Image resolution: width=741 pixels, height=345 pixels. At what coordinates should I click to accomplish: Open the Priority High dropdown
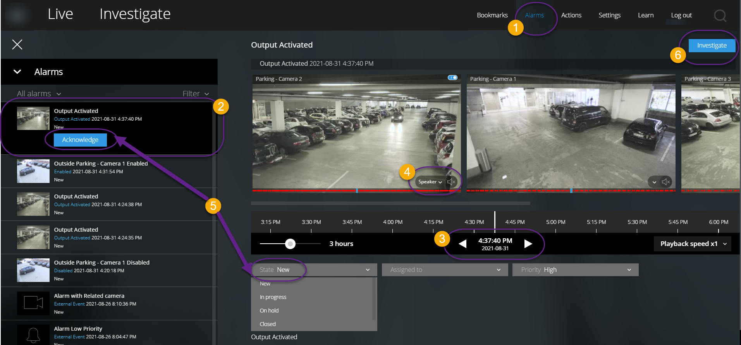tap(575, 270)
